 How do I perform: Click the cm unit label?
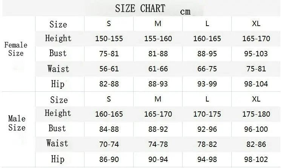(x=185, y=11)
